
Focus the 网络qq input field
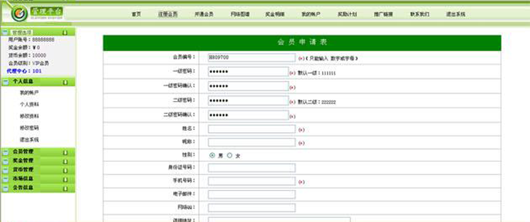pos(251,208)
